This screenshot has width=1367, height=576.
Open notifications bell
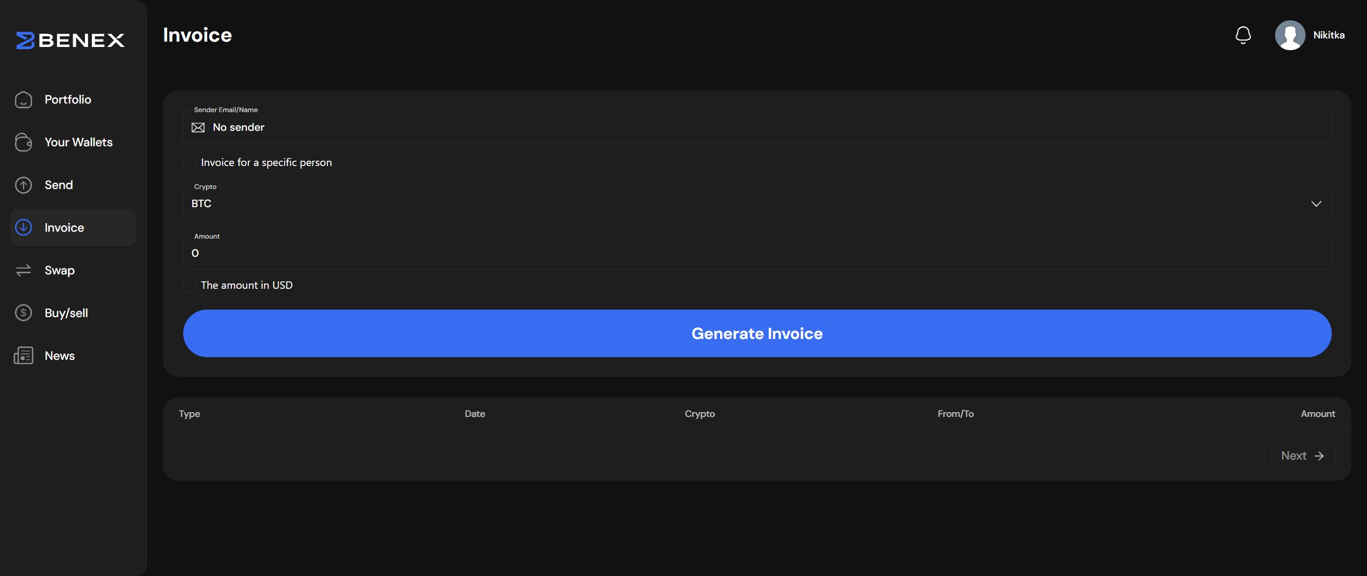tap(1243, 35)
